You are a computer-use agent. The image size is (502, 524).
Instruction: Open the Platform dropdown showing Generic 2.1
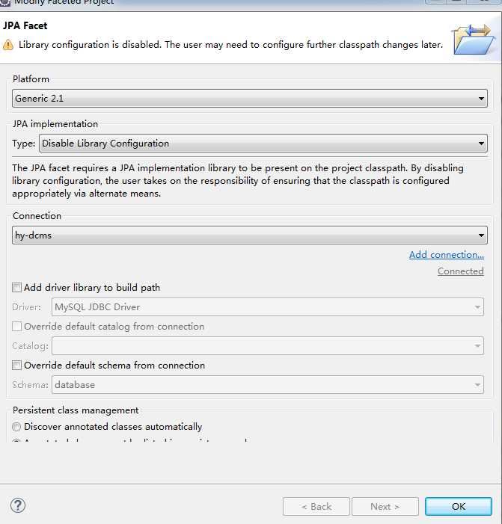pos(250,99)
